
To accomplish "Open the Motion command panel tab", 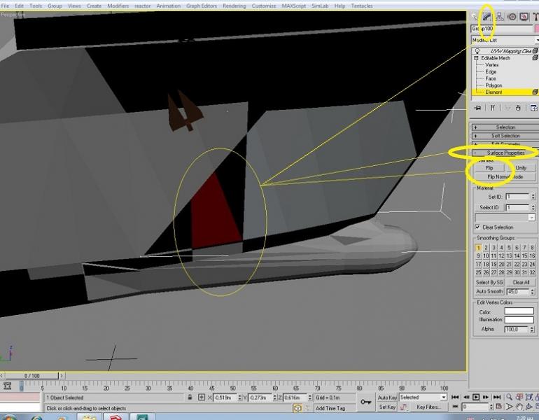I will [x=512, y=17].
